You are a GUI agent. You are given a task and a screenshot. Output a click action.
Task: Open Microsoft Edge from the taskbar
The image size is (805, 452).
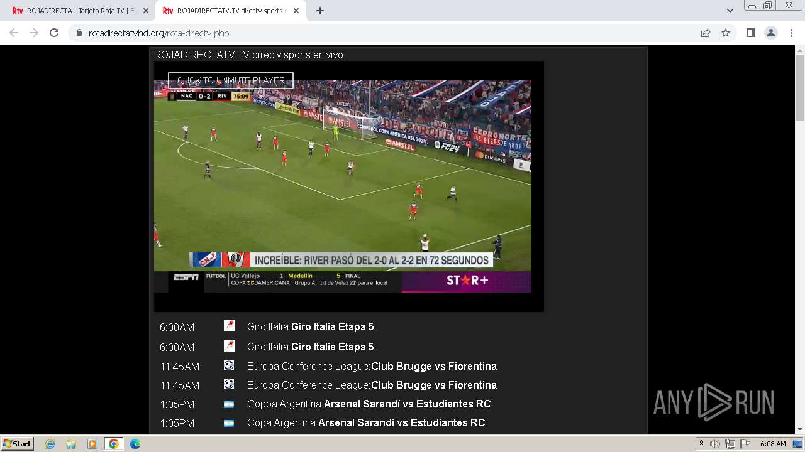(135, 444)
